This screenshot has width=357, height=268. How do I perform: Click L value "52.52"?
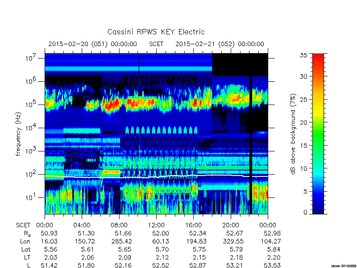pos(160,265)
